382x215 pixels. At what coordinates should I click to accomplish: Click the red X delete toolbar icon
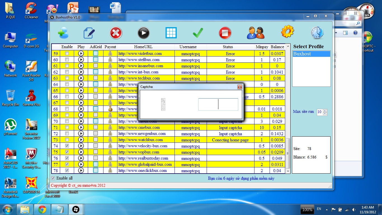[x=116, y=33]
